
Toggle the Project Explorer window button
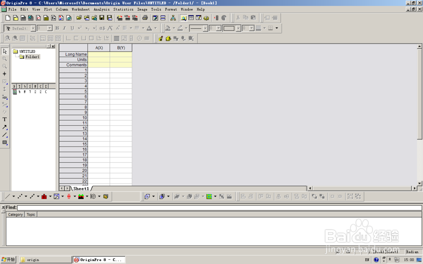184,18
